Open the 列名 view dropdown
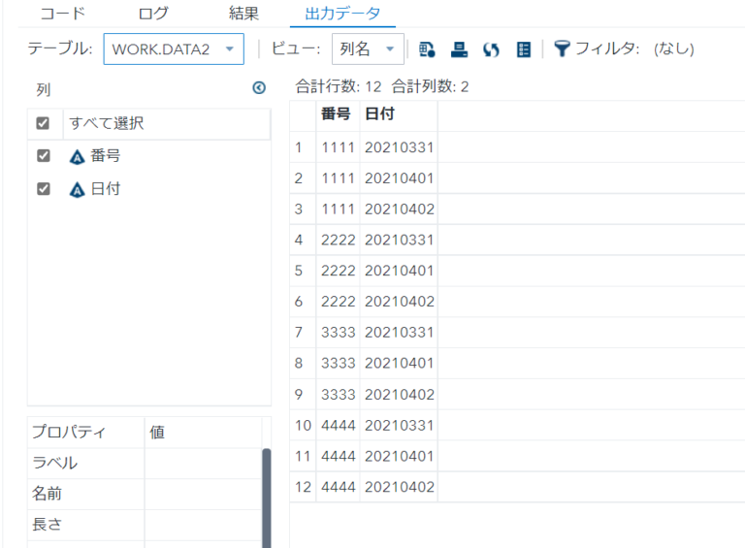The width and height of the screenshot is (745, 548). (x=368, y=48)
